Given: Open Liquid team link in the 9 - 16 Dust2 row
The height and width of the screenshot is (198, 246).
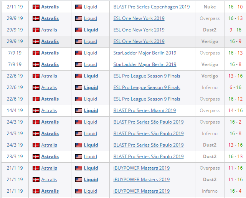Looking at the screenshot, I should 91,30.
